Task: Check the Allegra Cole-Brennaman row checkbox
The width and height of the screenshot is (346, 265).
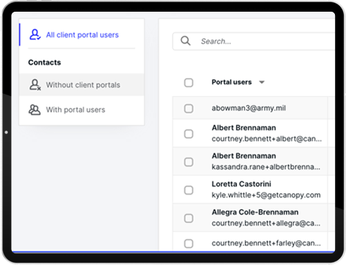Action: tap(189, 218)
